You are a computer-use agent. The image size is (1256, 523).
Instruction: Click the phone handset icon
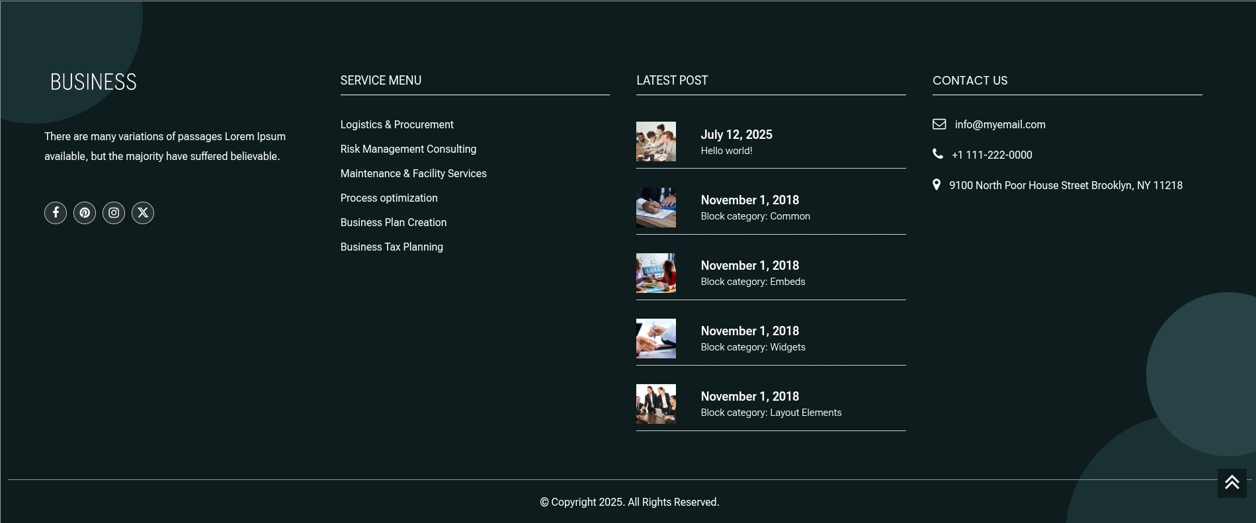tap(938, 154)
